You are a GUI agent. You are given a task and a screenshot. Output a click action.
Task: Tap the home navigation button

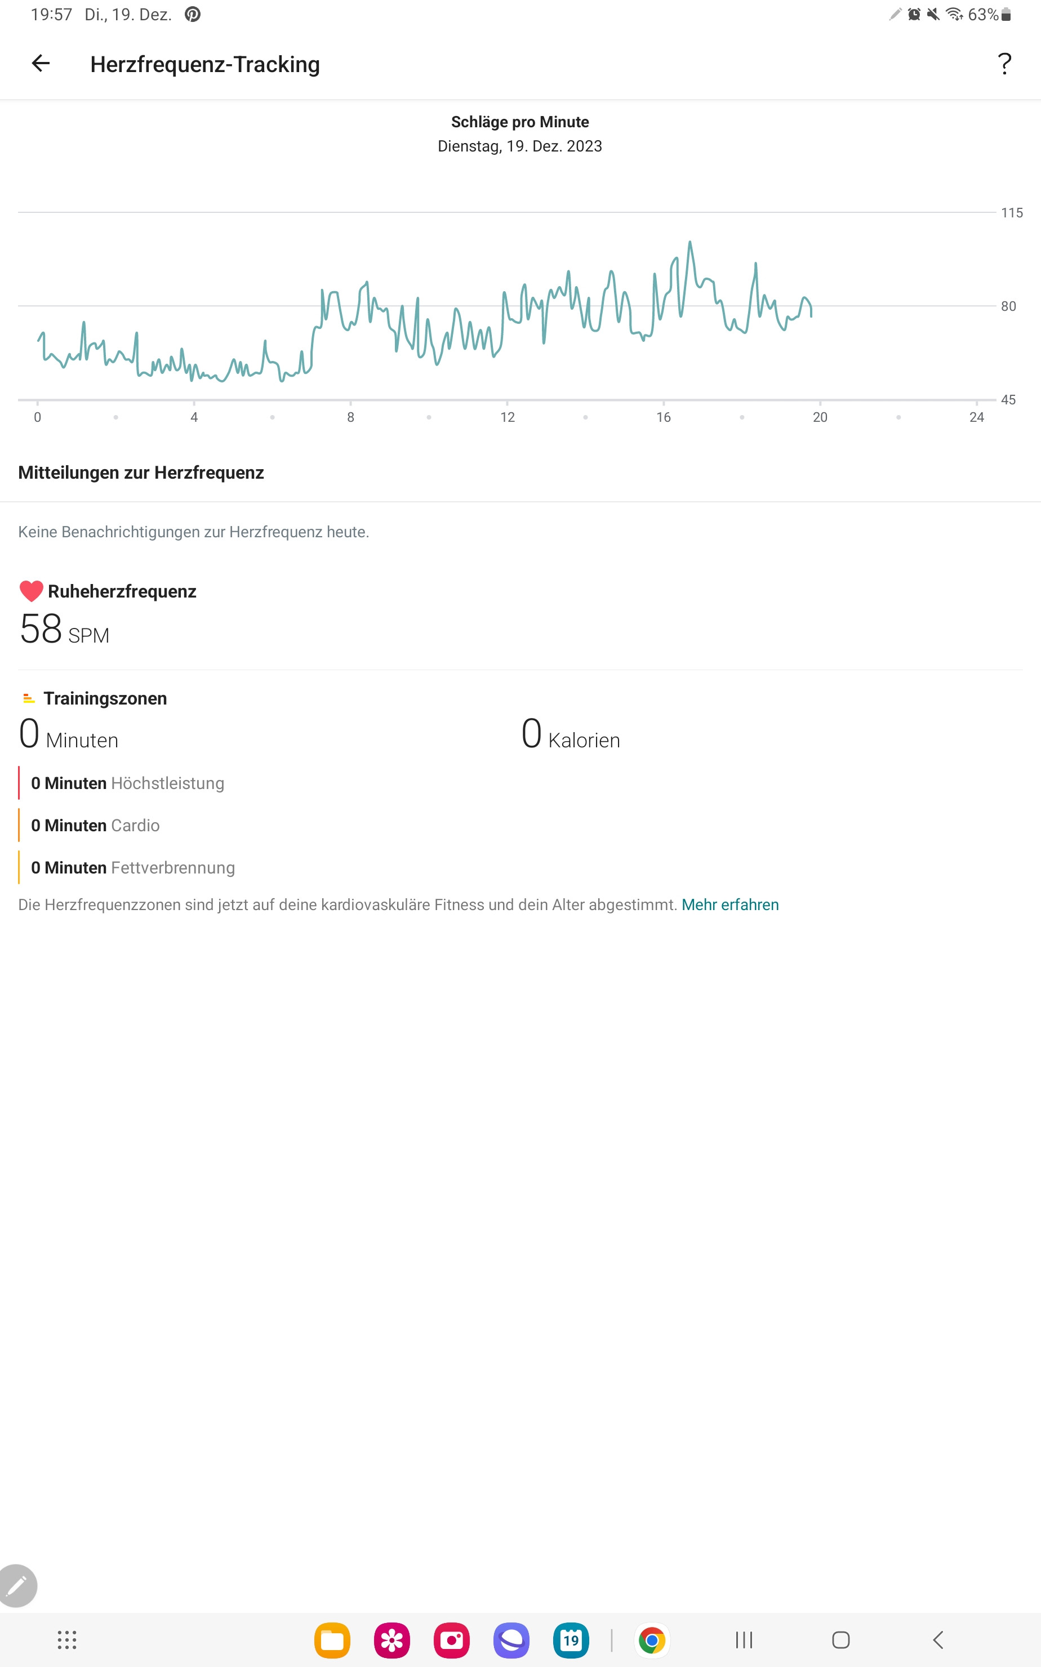840,1640
